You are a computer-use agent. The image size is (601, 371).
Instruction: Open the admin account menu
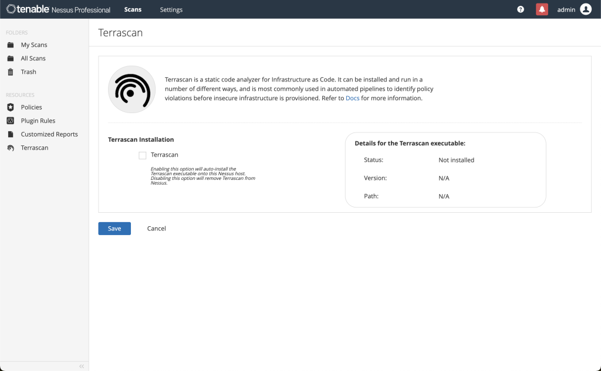pyautogui.click(x=566, y=10)
